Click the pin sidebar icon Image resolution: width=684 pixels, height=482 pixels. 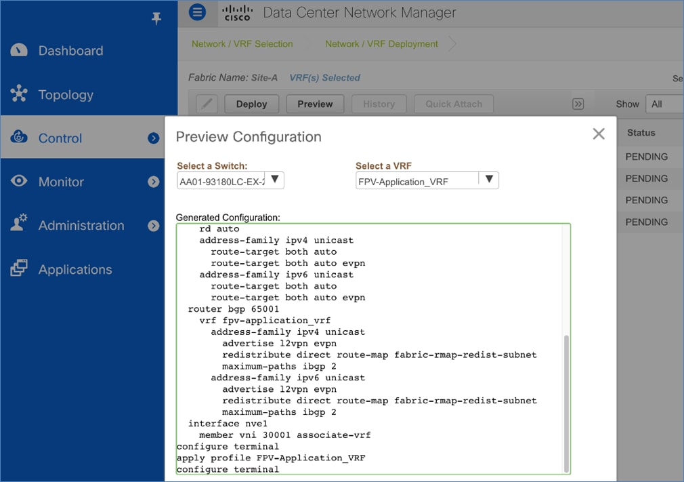click(x=156, y=18)
